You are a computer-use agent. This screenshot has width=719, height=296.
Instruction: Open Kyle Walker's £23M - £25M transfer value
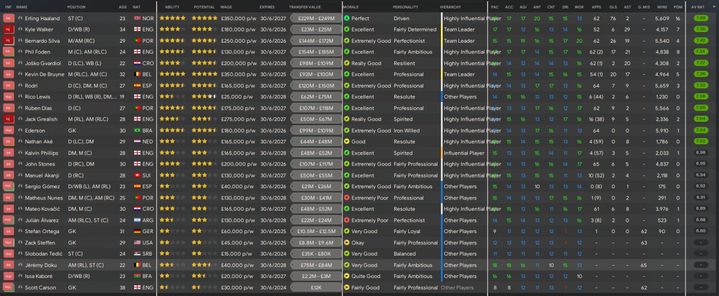[x=316, y=29]
